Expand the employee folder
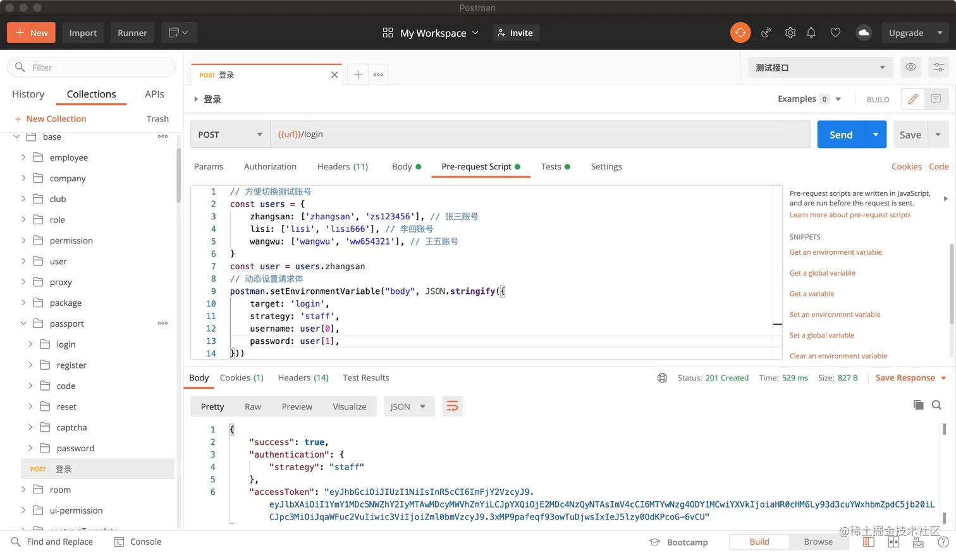The width and height of the screenshot is (956, 553). [x=23, y=157]
